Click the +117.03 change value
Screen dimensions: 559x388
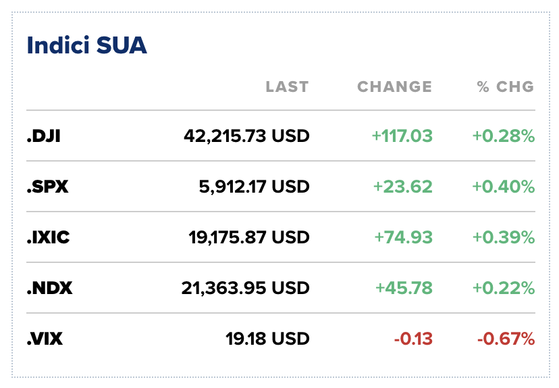coord(402,136)
